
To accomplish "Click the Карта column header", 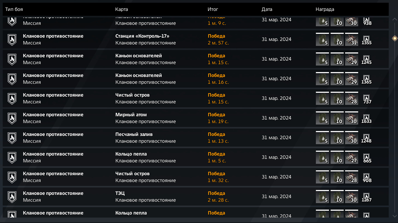I will 121,9.
